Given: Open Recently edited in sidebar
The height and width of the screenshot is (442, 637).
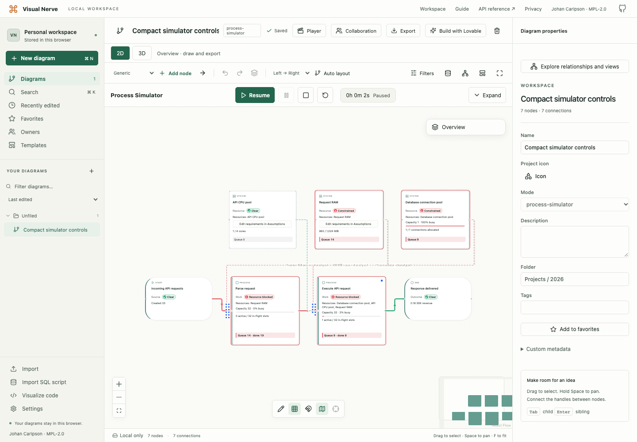Looking at the screenshot, I should click(x=52, y=106).
